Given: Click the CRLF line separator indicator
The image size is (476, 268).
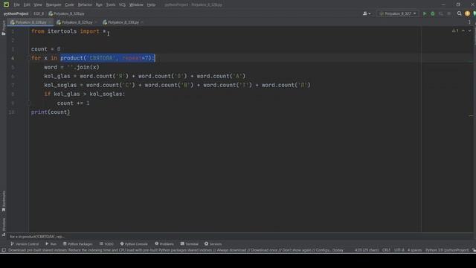Looking at the screenshot, I should click(386, 250).
